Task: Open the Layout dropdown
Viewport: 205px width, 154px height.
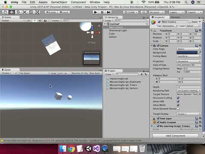Action: tap(195, 12)
